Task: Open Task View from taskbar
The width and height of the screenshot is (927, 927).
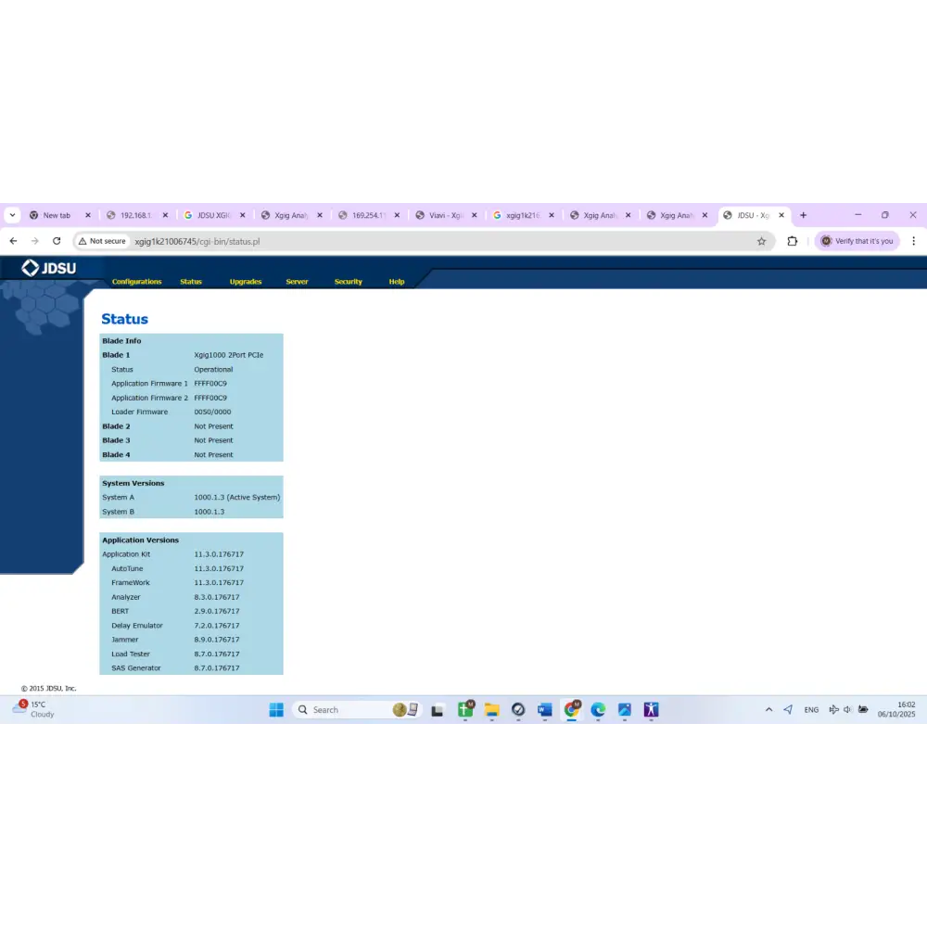Action: (438, 710)
